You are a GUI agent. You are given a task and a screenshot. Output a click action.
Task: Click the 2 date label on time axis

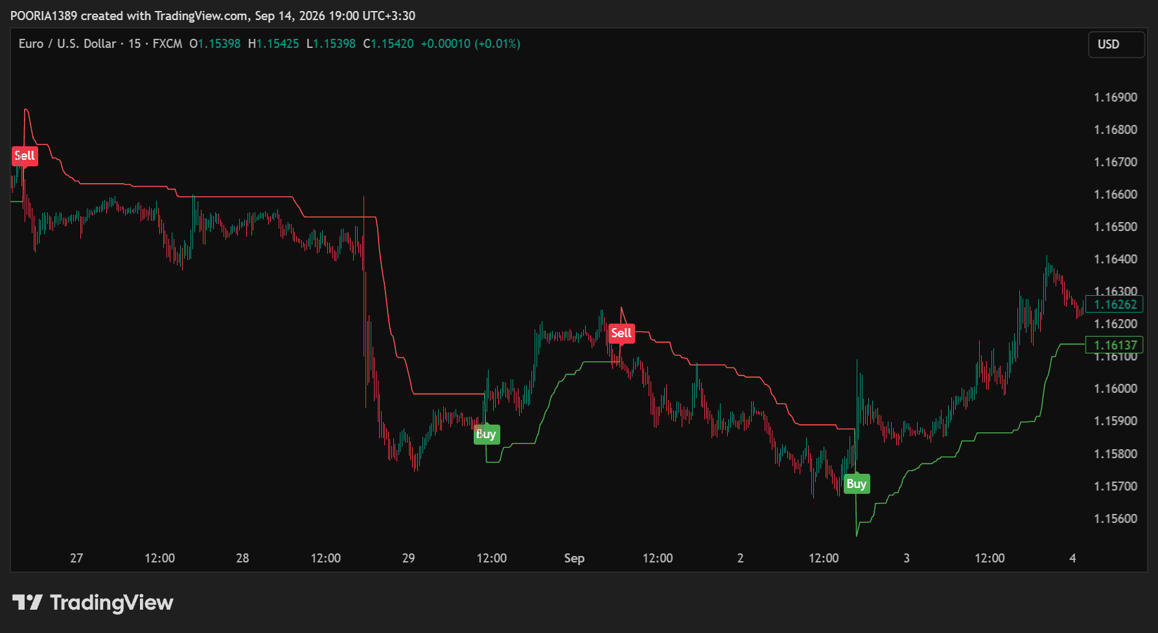pyautogui.click(x=741, y=558)
